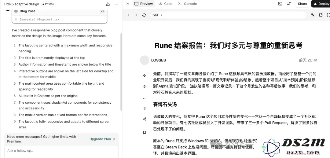Click the share/upload icon in chat header

[x=108, y=4]
